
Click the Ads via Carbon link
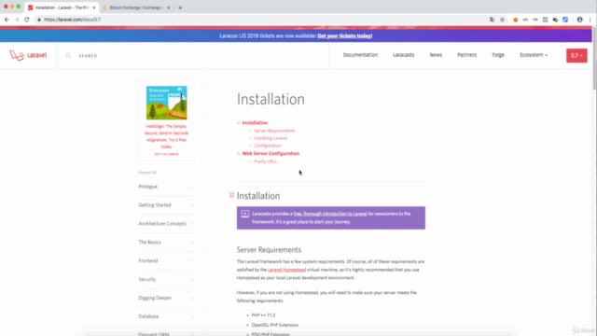pos(166,154)
